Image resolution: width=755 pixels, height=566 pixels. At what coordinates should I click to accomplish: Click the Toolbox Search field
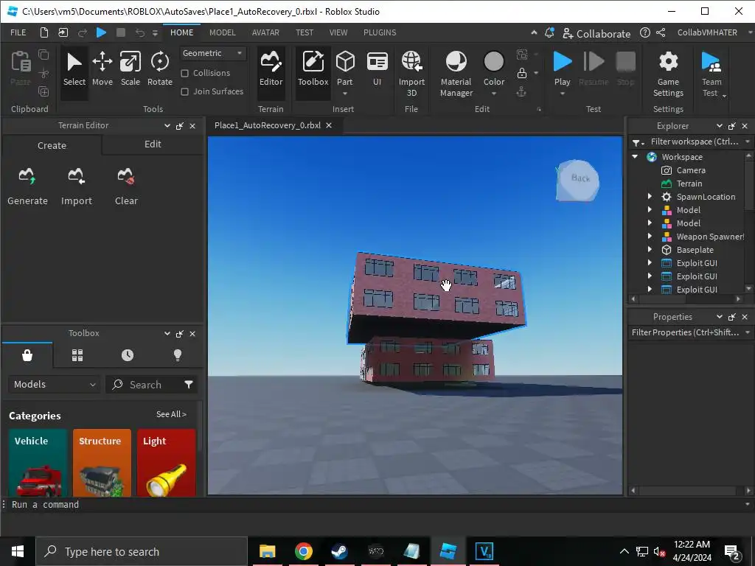(145, 385)
